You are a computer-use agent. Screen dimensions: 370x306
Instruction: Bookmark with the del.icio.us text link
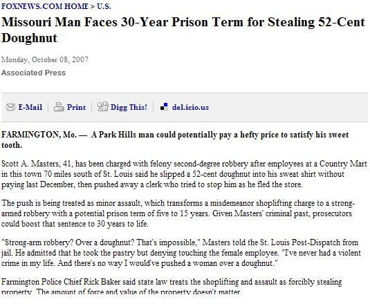190,107
